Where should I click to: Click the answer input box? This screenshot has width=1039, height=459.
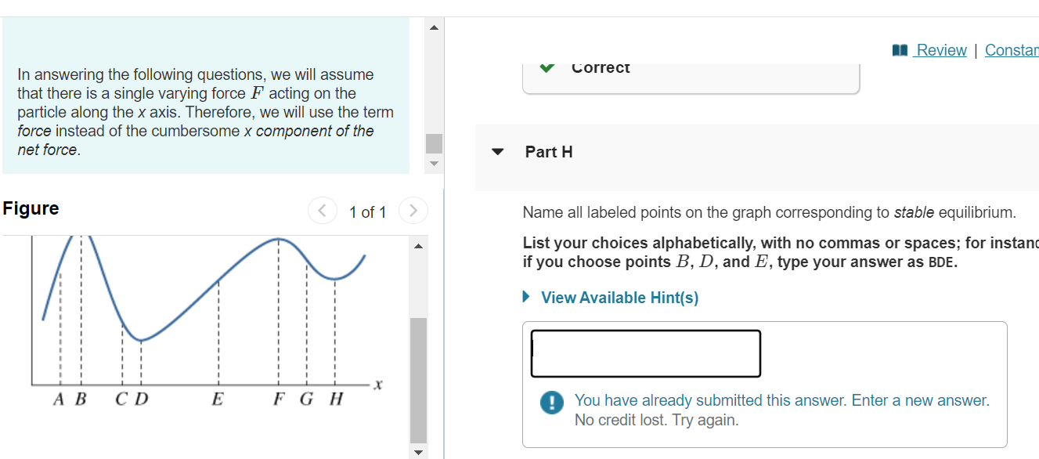[645, 352]
